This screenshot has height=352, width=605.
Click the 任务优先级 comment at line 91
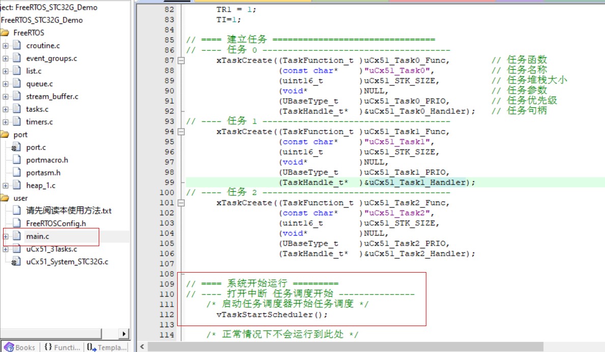tap(532, 101)
